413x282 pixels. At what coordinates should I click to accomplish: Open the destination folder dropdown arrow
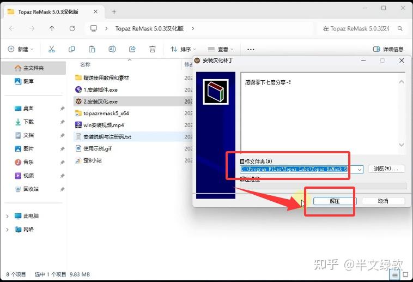[360, 169]
